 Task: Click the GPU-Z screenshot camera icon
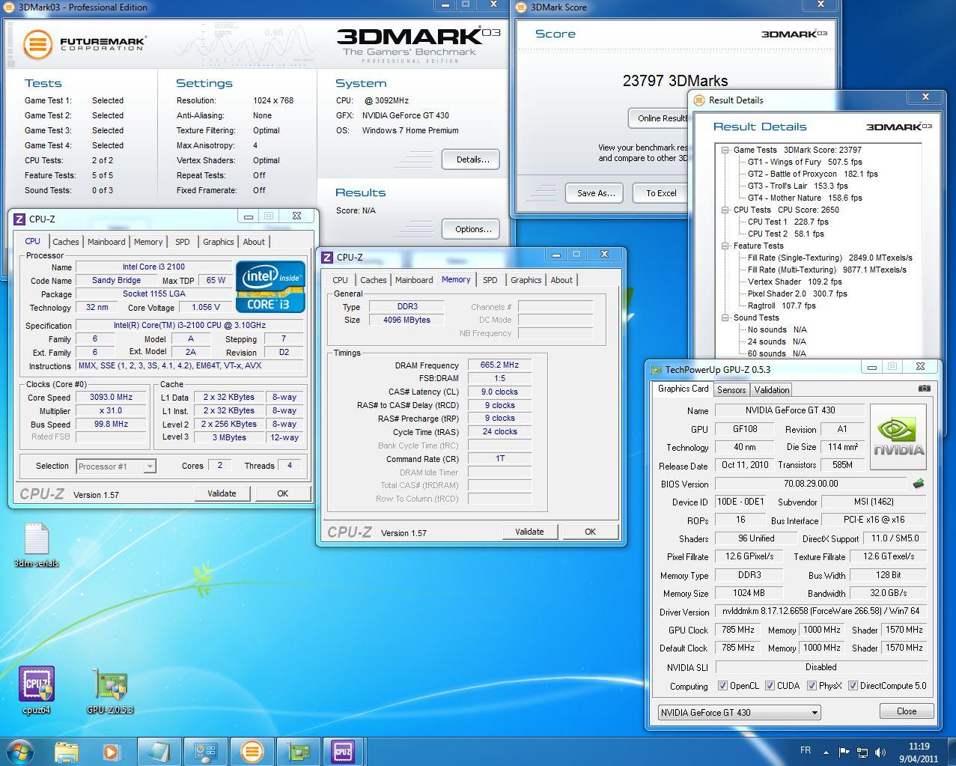point(924,389)
